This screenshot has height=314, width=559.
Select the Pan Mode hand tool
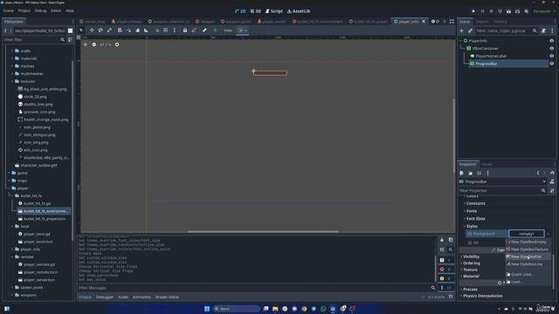[138, 31]
